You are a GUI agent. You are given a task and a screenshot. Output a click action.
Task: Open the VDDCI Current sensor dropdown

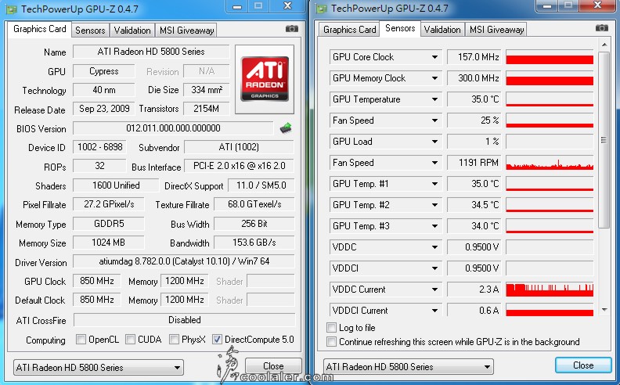coord(434,311)
